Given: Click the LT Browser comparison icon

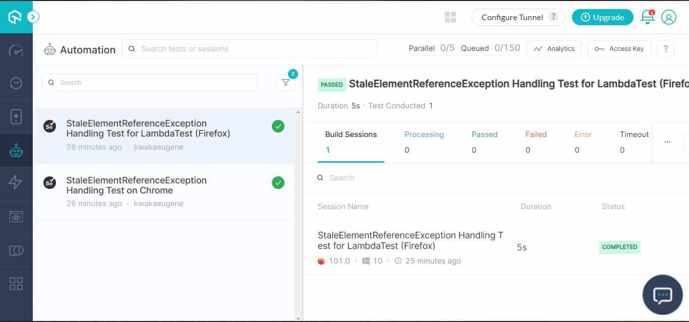Looking at the screenshot, I should [16, 250].
